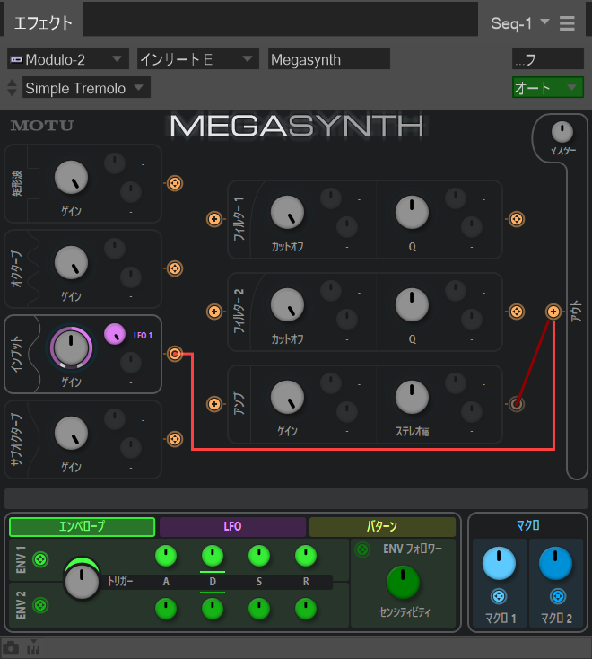Screen dimensions: 592x659
Task: Click the ENV follower sensitivity knob
Action: pos(403,582)
